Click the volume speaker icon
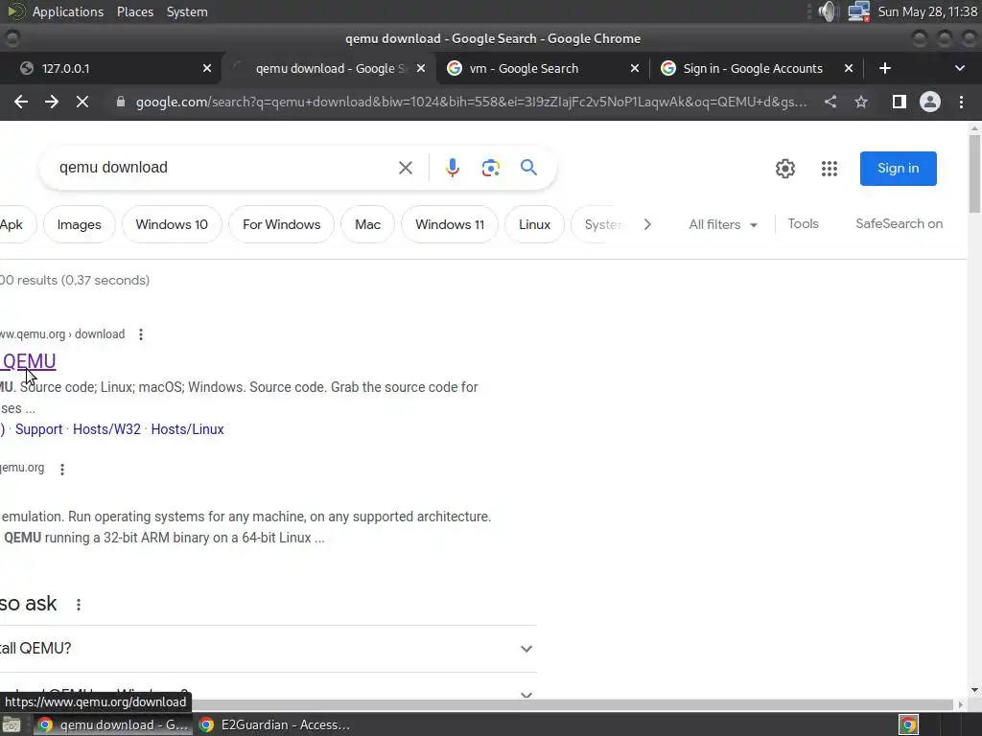This screenshot has height=736, width=982. 828,11
